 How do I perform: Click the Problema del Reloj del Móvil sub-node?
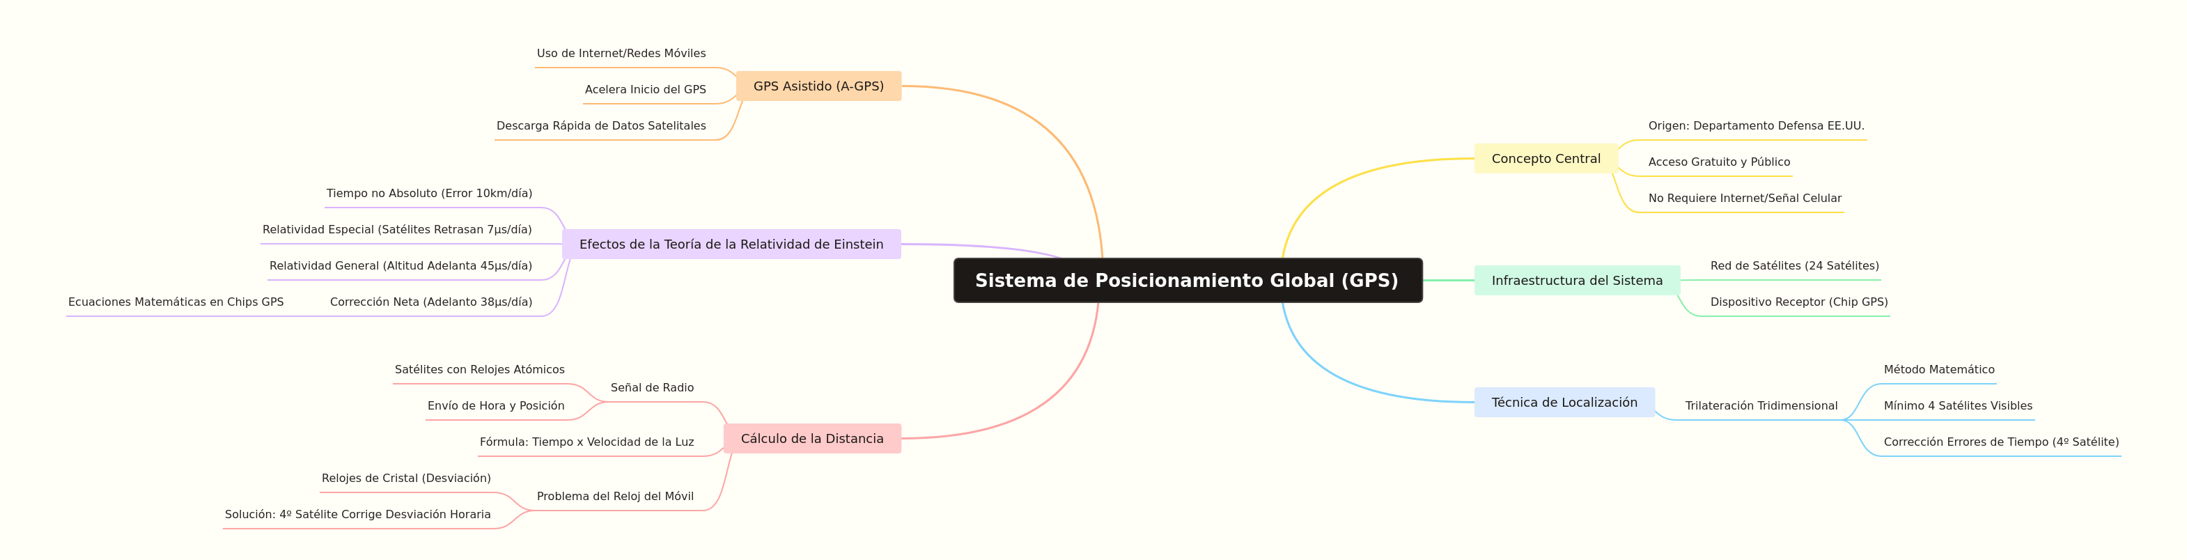coord(615,497)
